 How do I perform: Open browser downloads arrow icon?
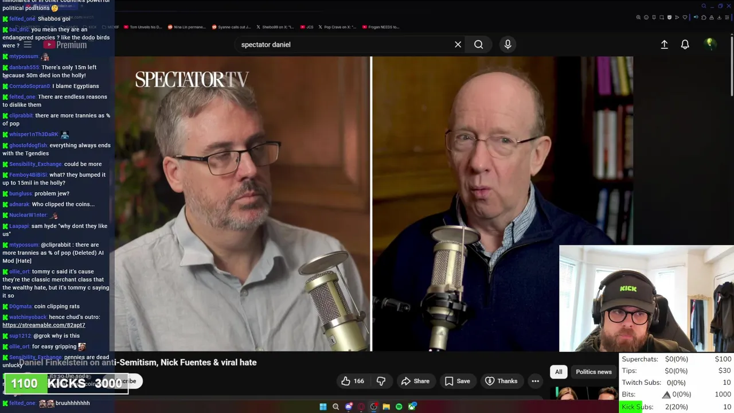[x=719, y=17]
